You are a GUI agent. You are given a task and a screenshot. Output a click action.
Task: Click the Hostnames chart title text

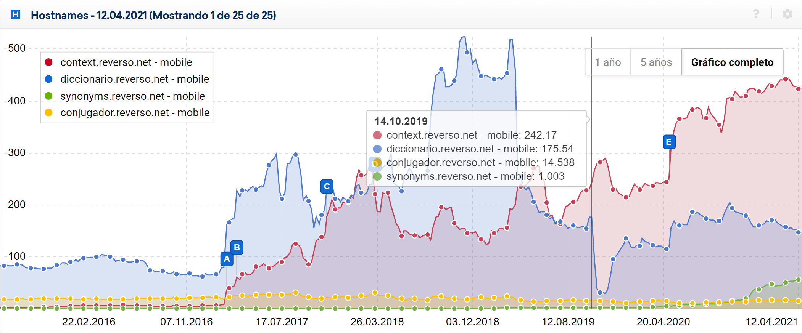pyautogui.click(x=153, y=15)
